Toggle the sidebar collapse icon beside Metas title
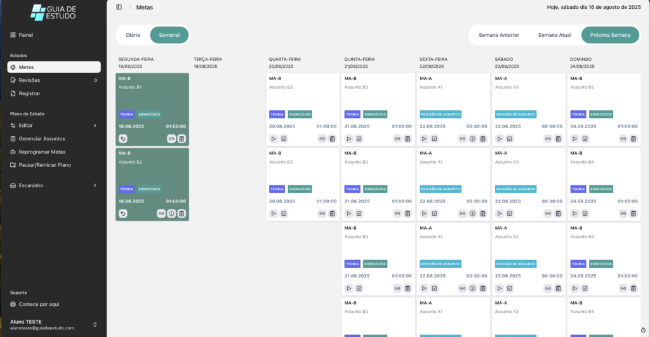The height and width of the screenshot is (337, 650). tap(119, 7)
